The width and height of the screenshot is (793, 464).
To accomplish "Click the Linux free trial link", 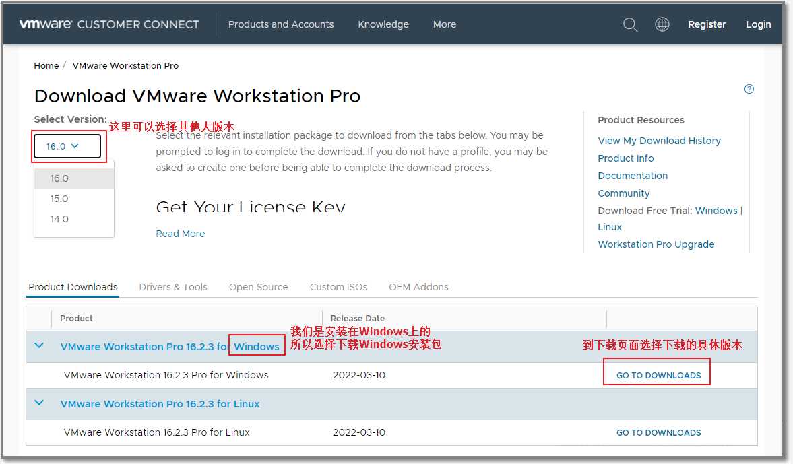I will pos(610,227).
